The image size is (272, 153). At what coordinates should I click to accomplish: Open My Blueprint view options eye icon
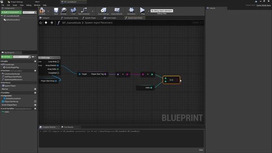pyautogui.click(x=33, y=57)
